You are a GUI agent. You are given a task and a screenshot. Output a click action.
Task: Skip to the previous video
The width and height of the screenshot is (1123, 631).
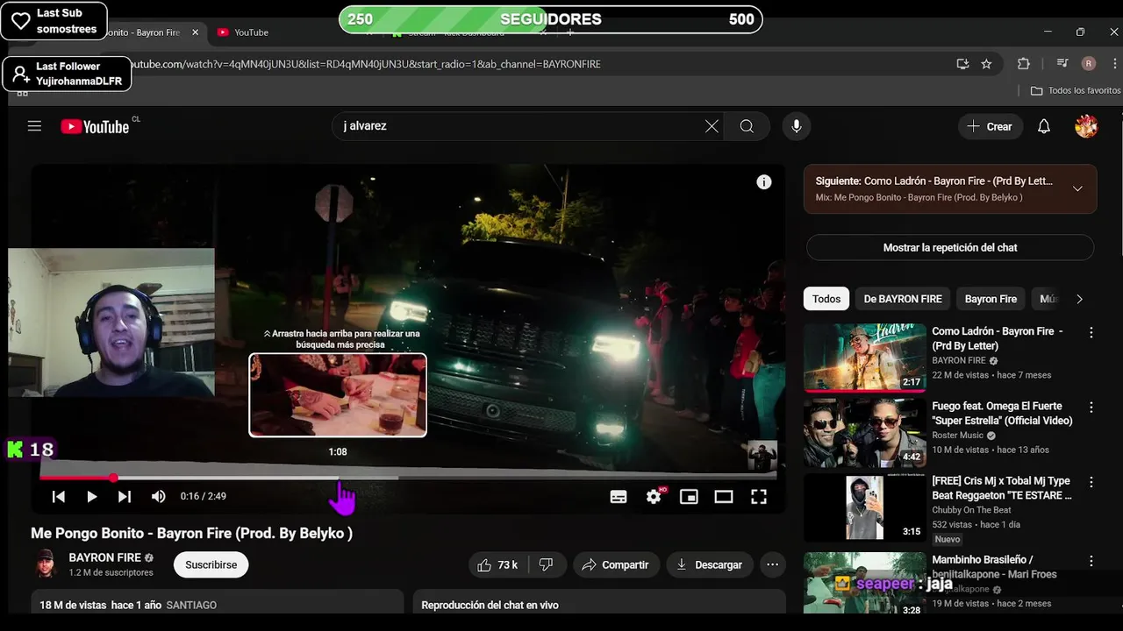(x=58, y=497)
